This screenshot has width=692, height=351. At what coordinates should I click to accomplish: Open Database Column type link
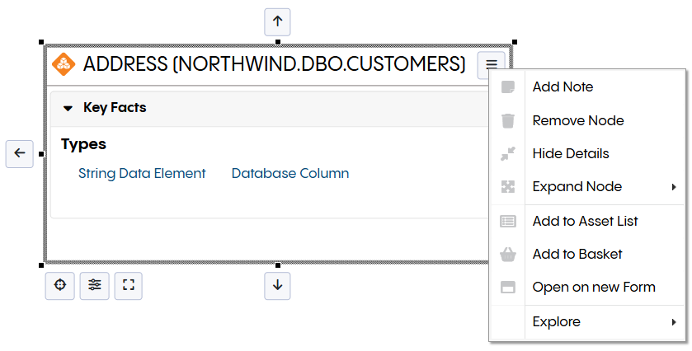coord(290,174)
